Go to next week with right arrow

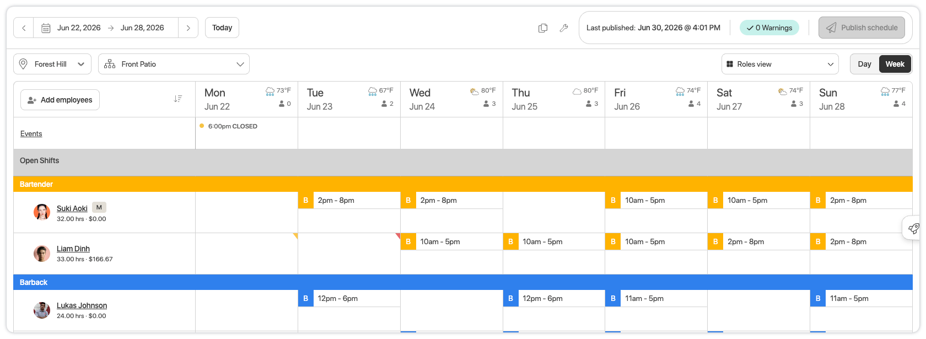pos(188,28)
